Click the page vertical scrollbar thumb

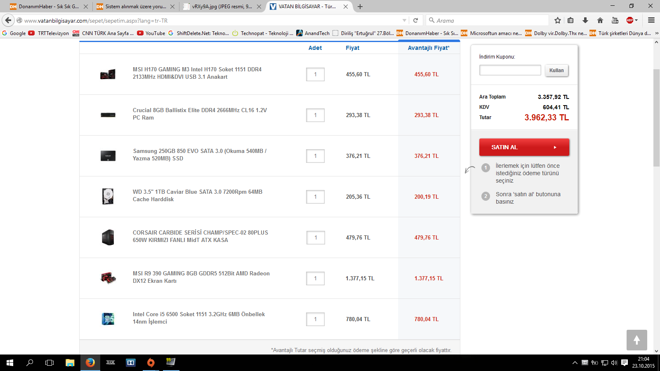pyautogui.click(x=656, y=118)
